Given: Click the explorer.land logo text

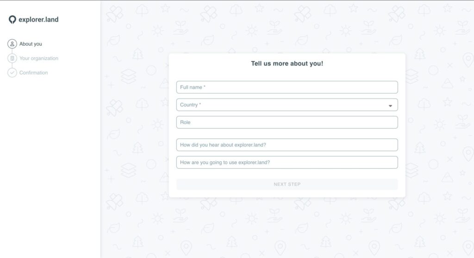Looking at the screenshot, I should (x=38, y=19).
